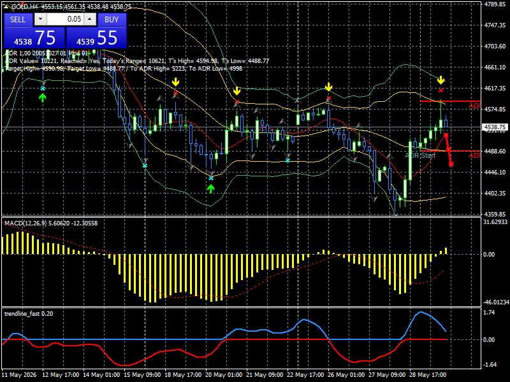Select the yellow down arrow near 26 May
Screen dimensions: 510x382
click(328, 87)
